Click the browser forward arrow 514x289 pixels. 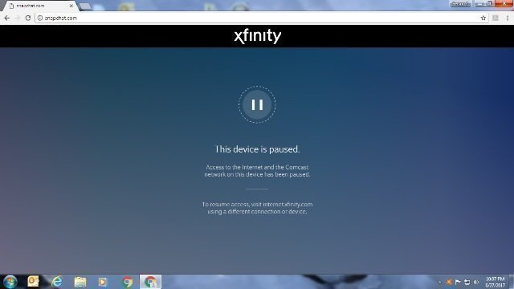click(18, 18)
